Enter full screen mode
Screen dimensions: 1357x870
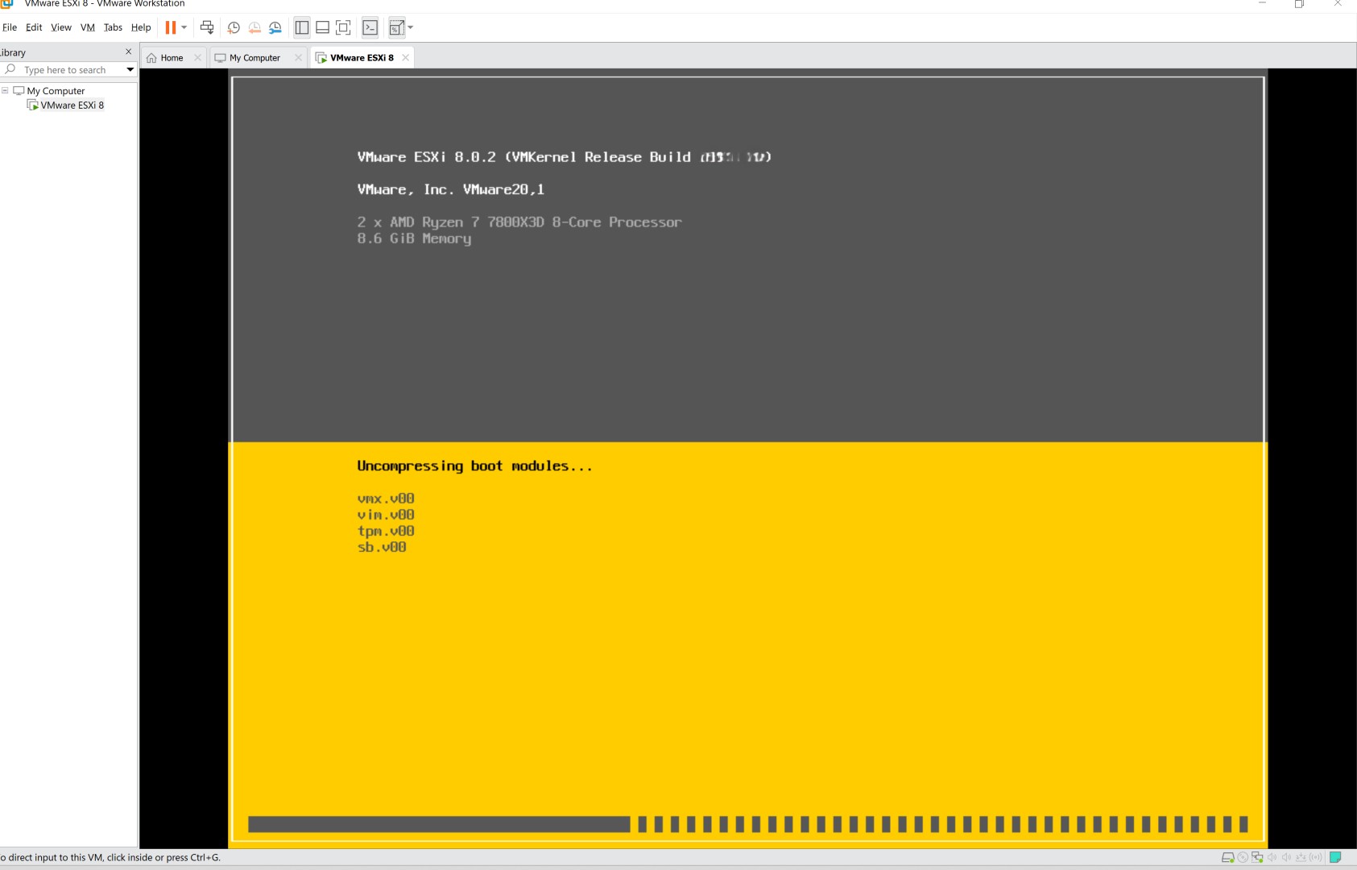[x=343, y=27]
